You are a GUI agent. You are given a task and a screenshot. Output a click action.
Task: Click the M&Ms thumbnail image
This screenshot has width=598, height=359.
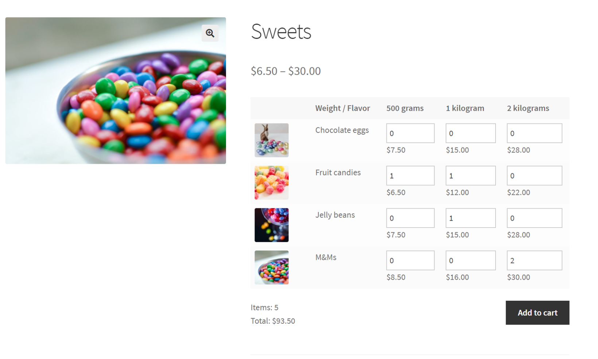pyautogui.click(x=271, y=267)
